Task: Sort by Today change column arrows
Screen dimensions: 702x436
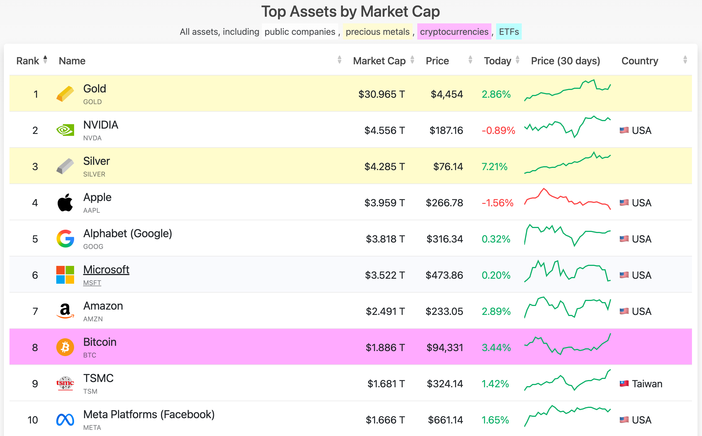Action: tap(518, 60)
